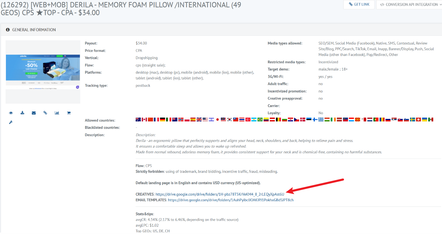Click the info icon beside General Information
Image resolution: width=442 pixels, height=234 pixels.
pyautogui.click(x=8, y=30)
